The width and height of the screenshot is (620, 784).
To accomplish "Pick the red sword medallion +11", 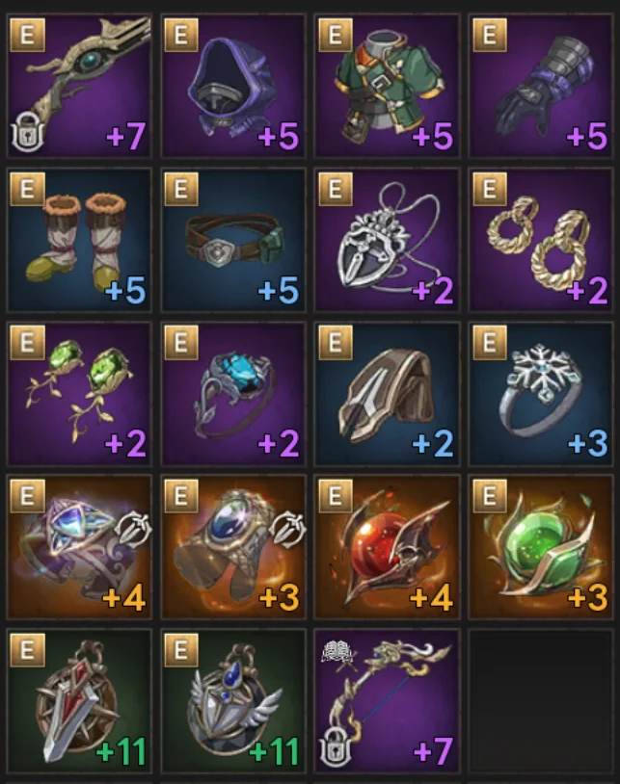I will tap(79, 701).
